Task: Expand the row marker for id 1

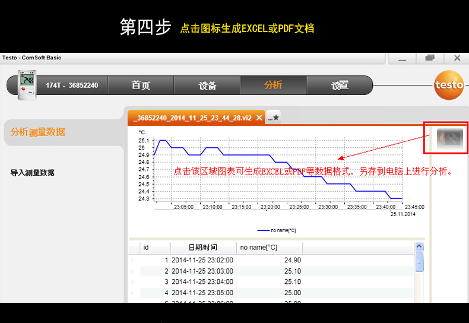Action: (x=133, y=260)
